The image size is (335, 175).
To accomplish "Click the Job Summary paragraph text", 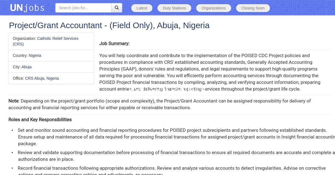I will [x=209, y=72].
